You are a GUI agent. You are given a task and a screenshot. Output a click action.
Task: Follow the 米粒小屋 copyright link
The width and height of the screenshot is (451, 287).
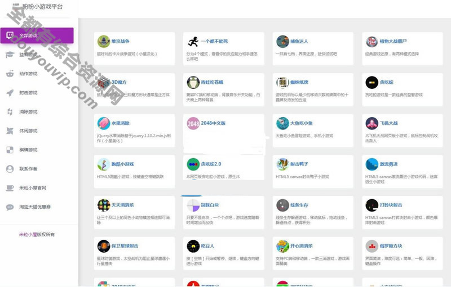click(28, 235)
